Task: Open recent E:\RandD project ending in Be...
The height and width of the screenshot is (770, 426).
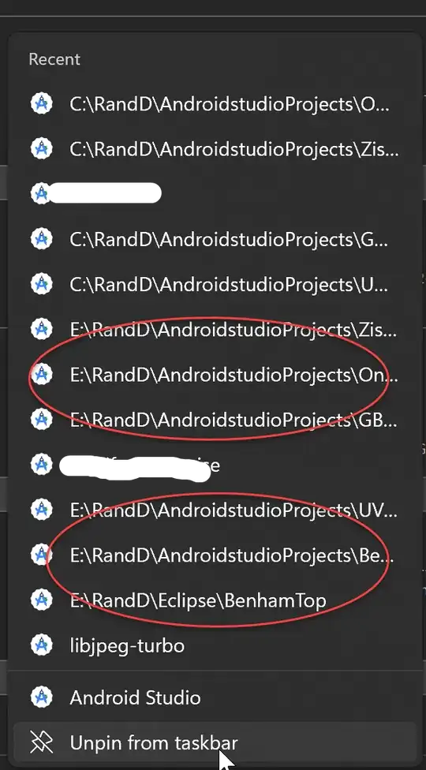Action: pos(216,555)
